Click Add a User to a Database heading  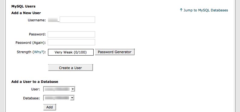pyautogui.click(x=35, y=82)
